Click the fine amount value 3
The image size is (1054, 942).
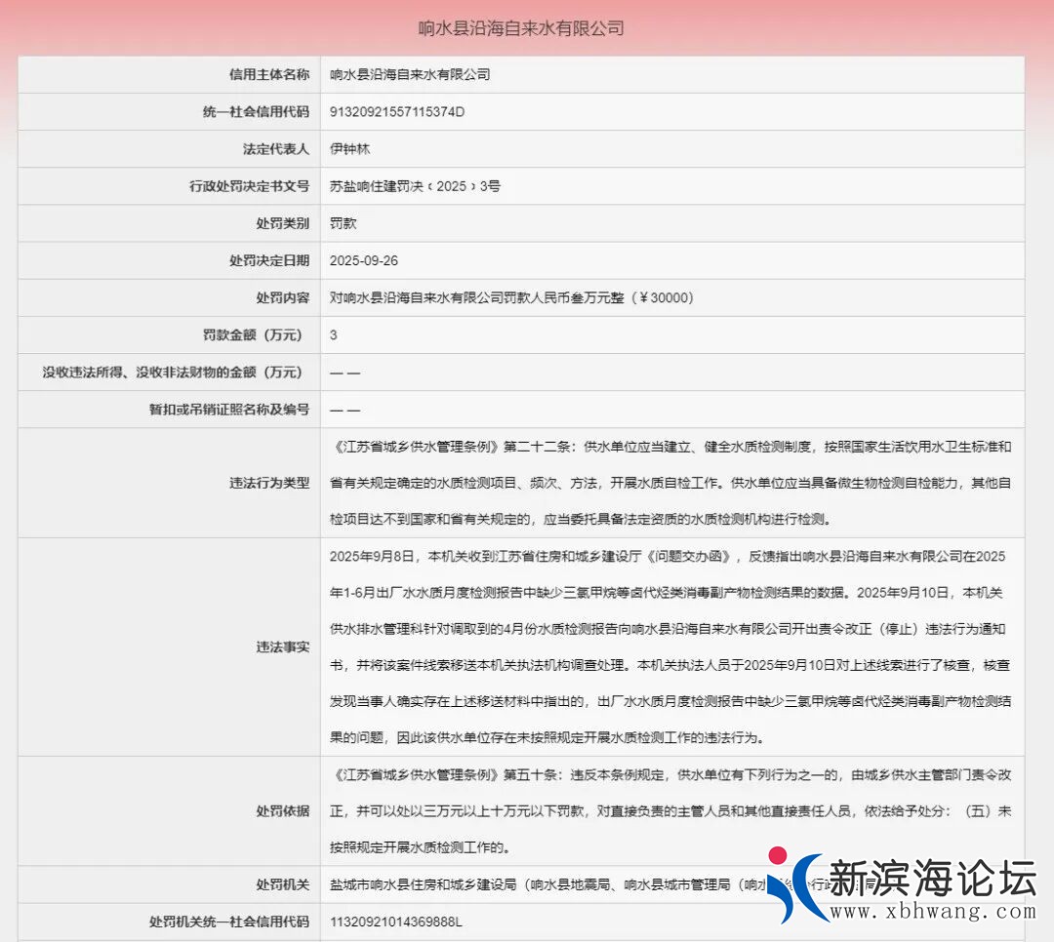point(334,334)
